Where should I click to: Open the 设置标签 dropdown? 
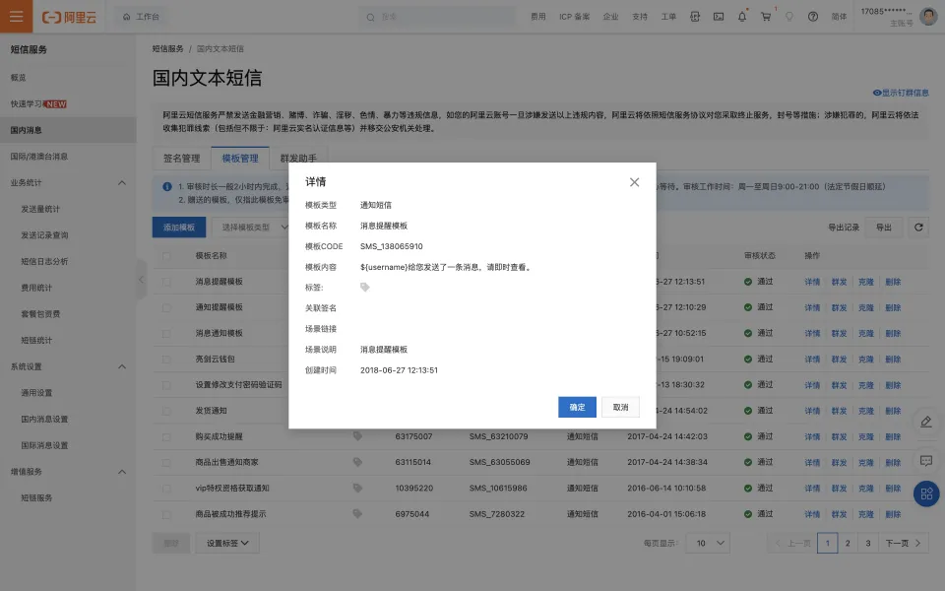[x=227, y=543]
